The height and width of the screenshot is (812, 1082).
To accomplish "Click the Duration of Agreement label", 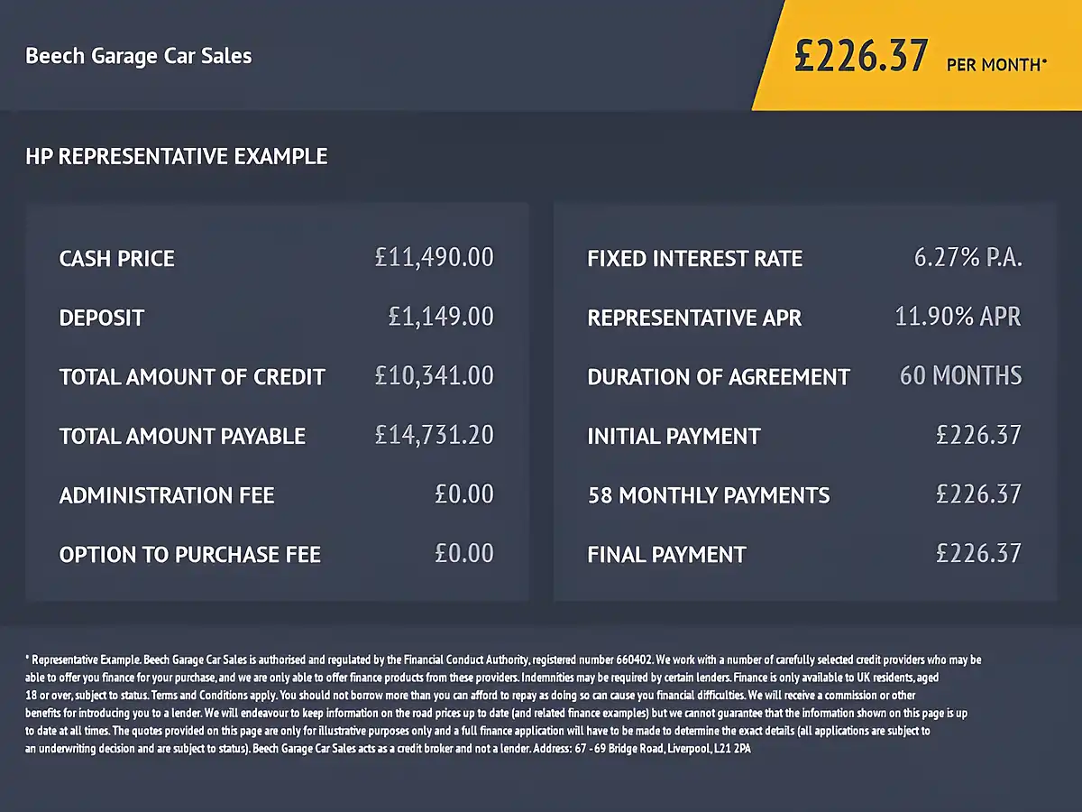I will tap(719, 377).
